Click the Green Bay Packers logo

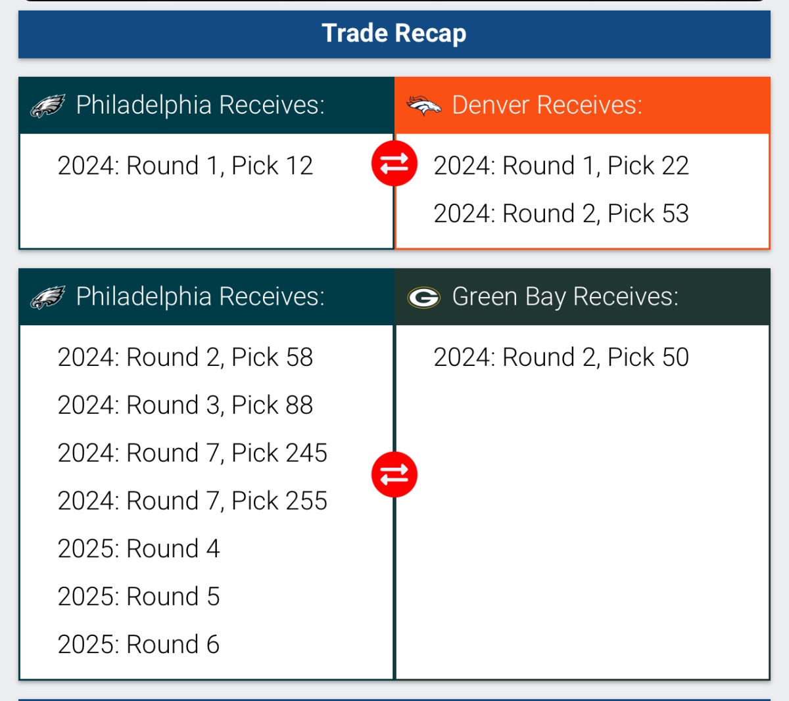click(423, 298)
